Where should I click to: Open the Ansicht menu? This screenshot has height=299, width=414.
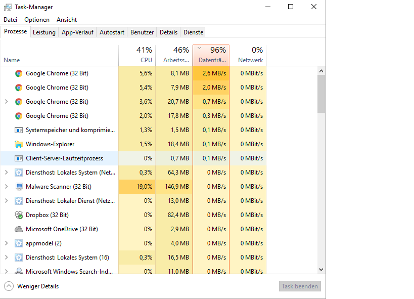pyautogui.click(x=67, y=20)
